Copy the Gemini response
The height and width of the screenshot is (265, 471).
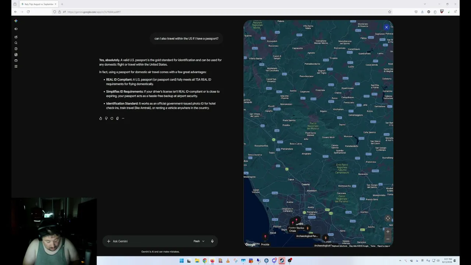[x=117, y=118]
